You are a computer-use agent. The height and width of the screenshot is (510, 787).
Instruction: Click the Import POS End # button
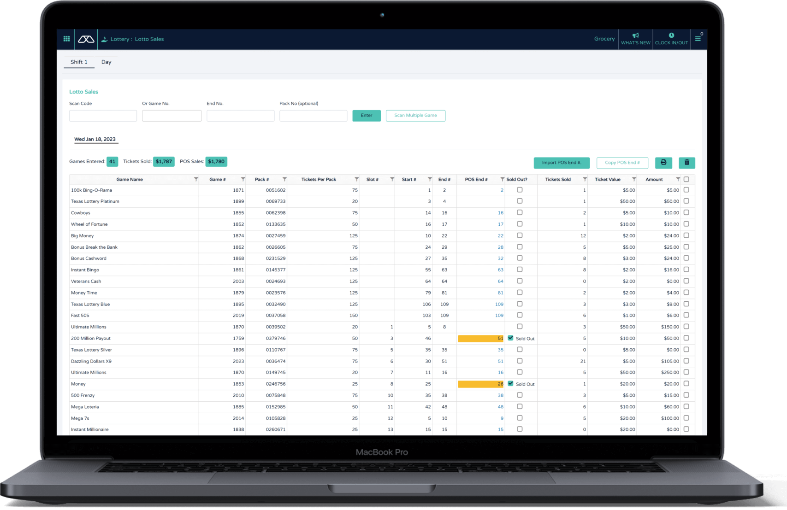tap(561, 163)
